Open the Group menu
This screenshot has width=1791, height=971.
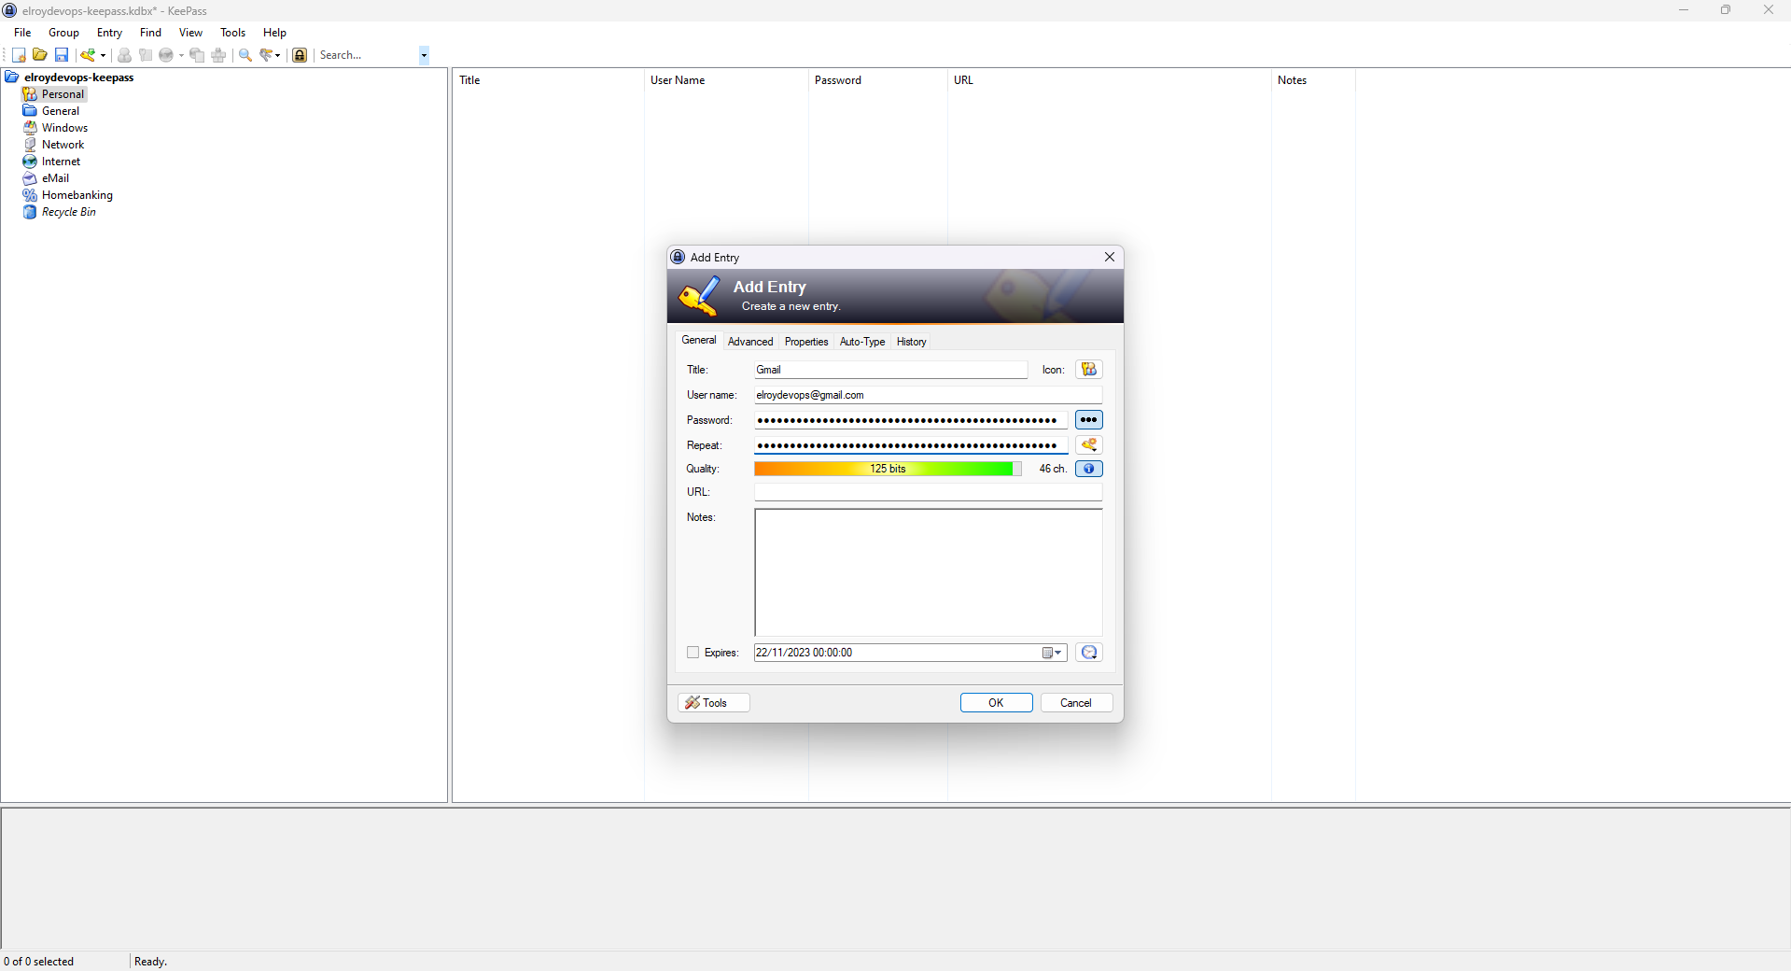63,33
